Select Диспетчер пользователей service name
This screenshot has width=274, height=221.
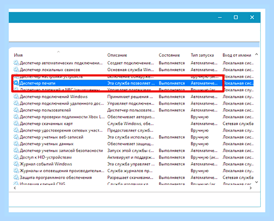45,110
